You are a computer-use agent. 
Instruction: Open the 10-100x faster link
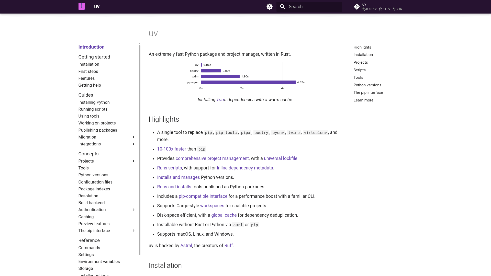pyautogui.click(x=171, y=149)
